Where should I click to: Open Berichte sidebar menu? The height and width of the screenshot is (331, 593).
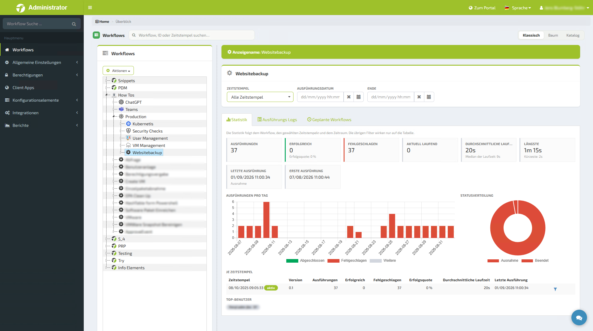42,125
